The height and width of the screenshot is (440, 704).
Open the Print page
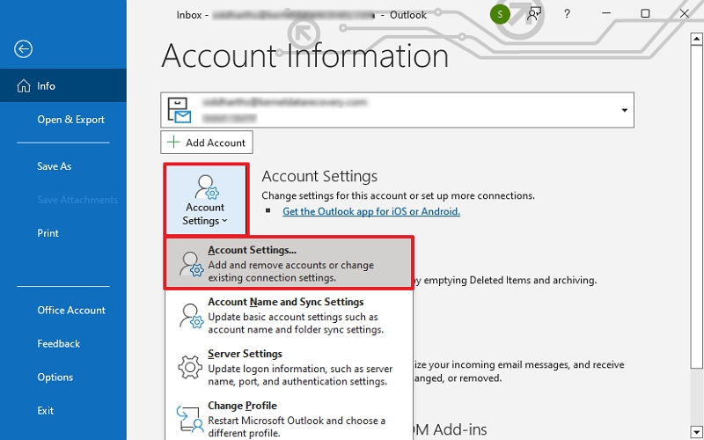pos(48,233)
